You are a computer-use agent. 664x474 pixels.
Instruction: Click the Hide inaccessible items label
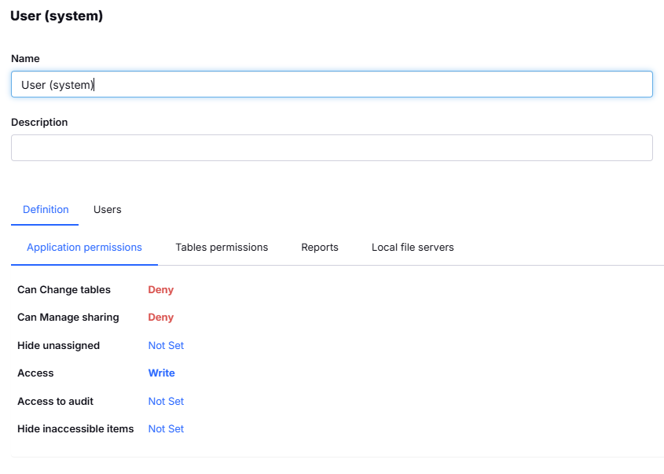tap(75, 429)
